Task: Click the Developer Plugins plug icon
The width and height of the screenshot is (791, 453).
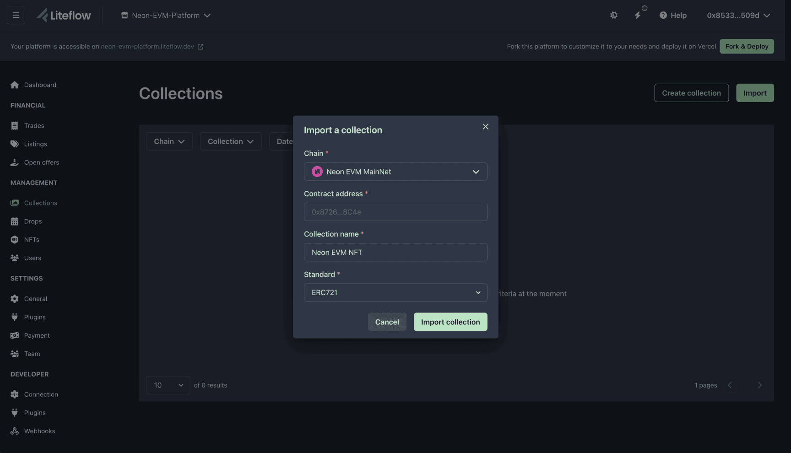Action: pyautogui.click(x=15, y=412)
